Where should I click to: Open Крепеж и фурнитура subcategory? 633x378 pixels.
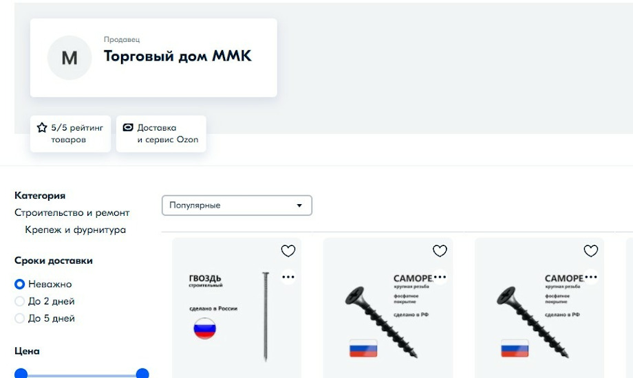pos(76,230)
